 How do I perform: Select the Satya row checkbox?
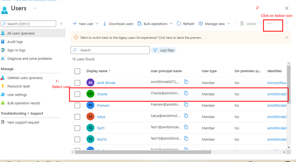pos(77,117)
